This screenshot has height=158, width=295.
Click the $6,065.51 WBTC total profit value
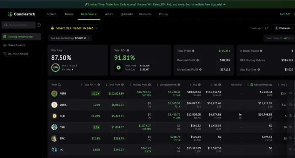pyautogui.click(x=118, y=105)
